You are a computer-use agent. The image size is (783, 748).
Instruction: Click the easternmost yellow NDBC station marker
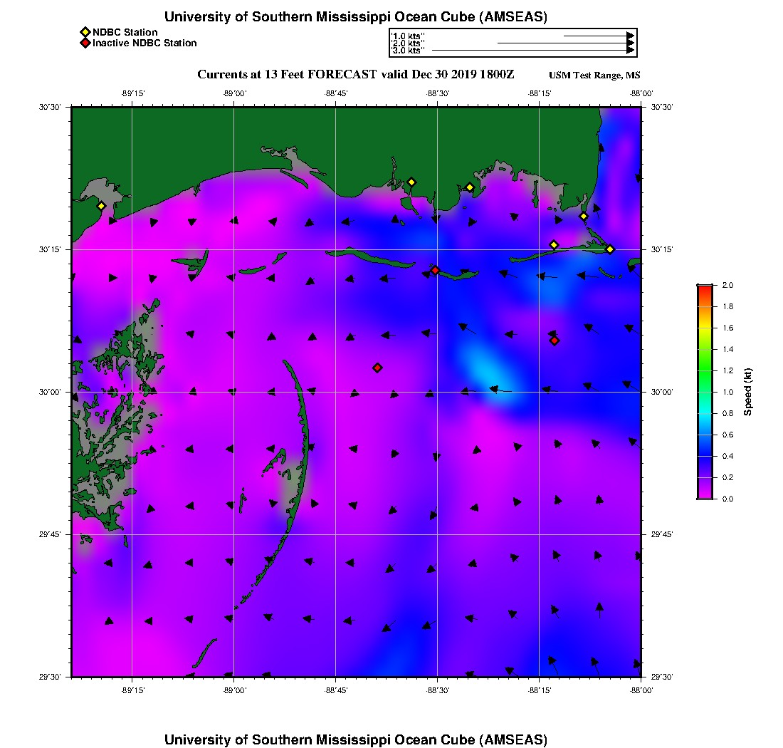tap(610, 249)
